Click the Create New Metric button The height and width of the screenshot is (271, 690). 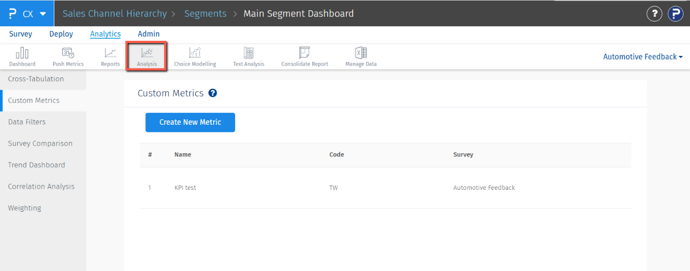pos(190,122)
